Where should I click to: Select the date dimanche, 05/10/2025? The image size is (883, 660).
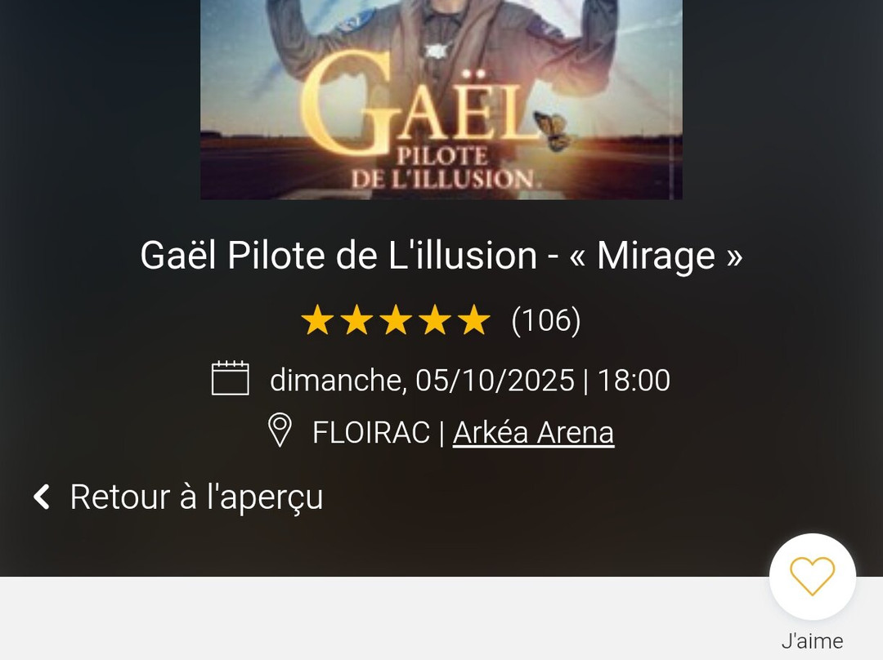[x=422, y=381]
